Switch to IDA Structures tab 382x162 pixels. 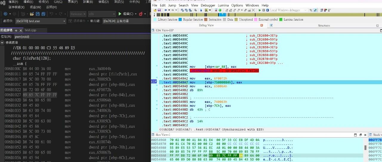(324, 26)
